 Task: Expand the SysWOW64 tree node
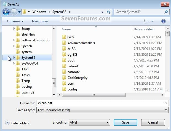coord(14,63)
